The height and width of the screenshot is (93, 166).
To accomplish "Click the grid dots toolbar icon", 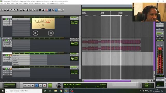I will 31,10.
